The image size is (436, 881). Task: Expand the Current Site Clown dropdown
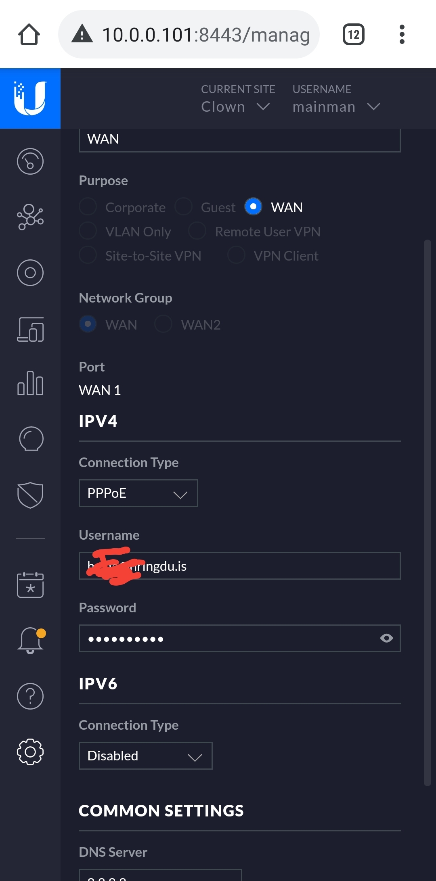point(236,106)
